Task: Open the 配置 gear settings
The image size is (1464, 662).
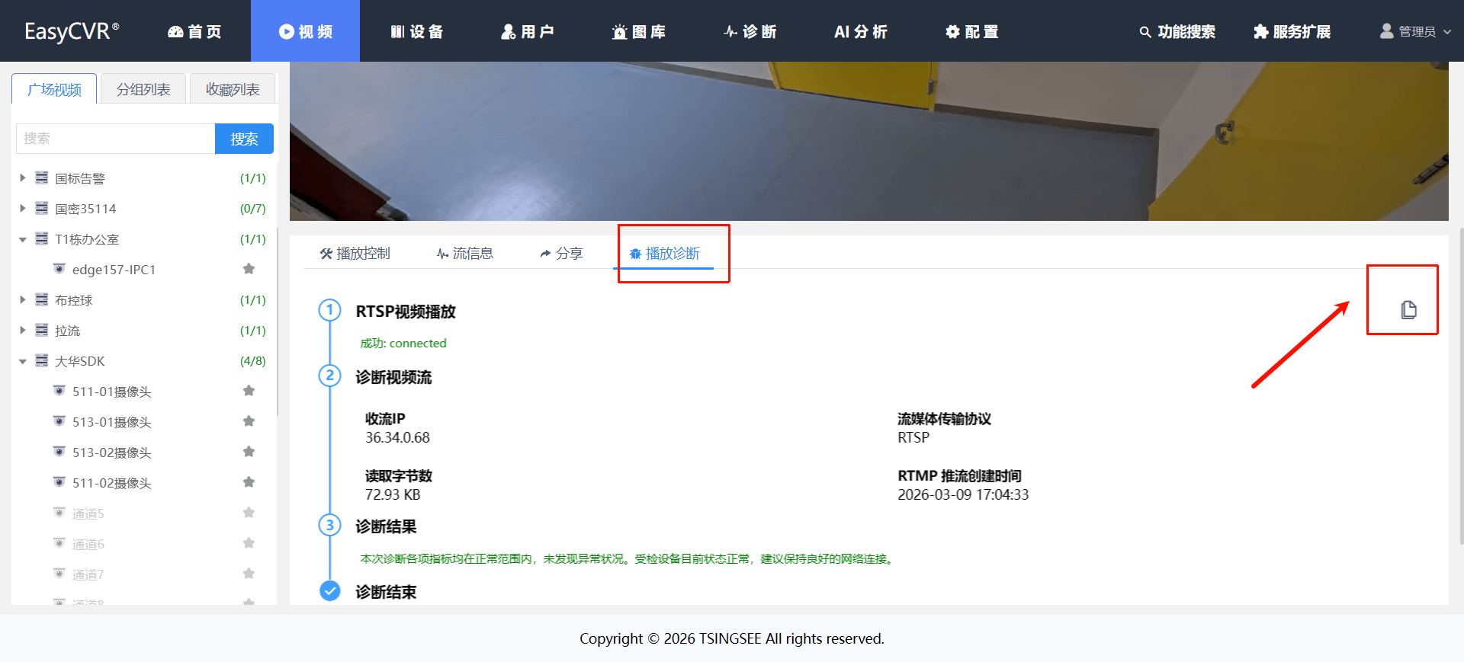Action: 971,31
